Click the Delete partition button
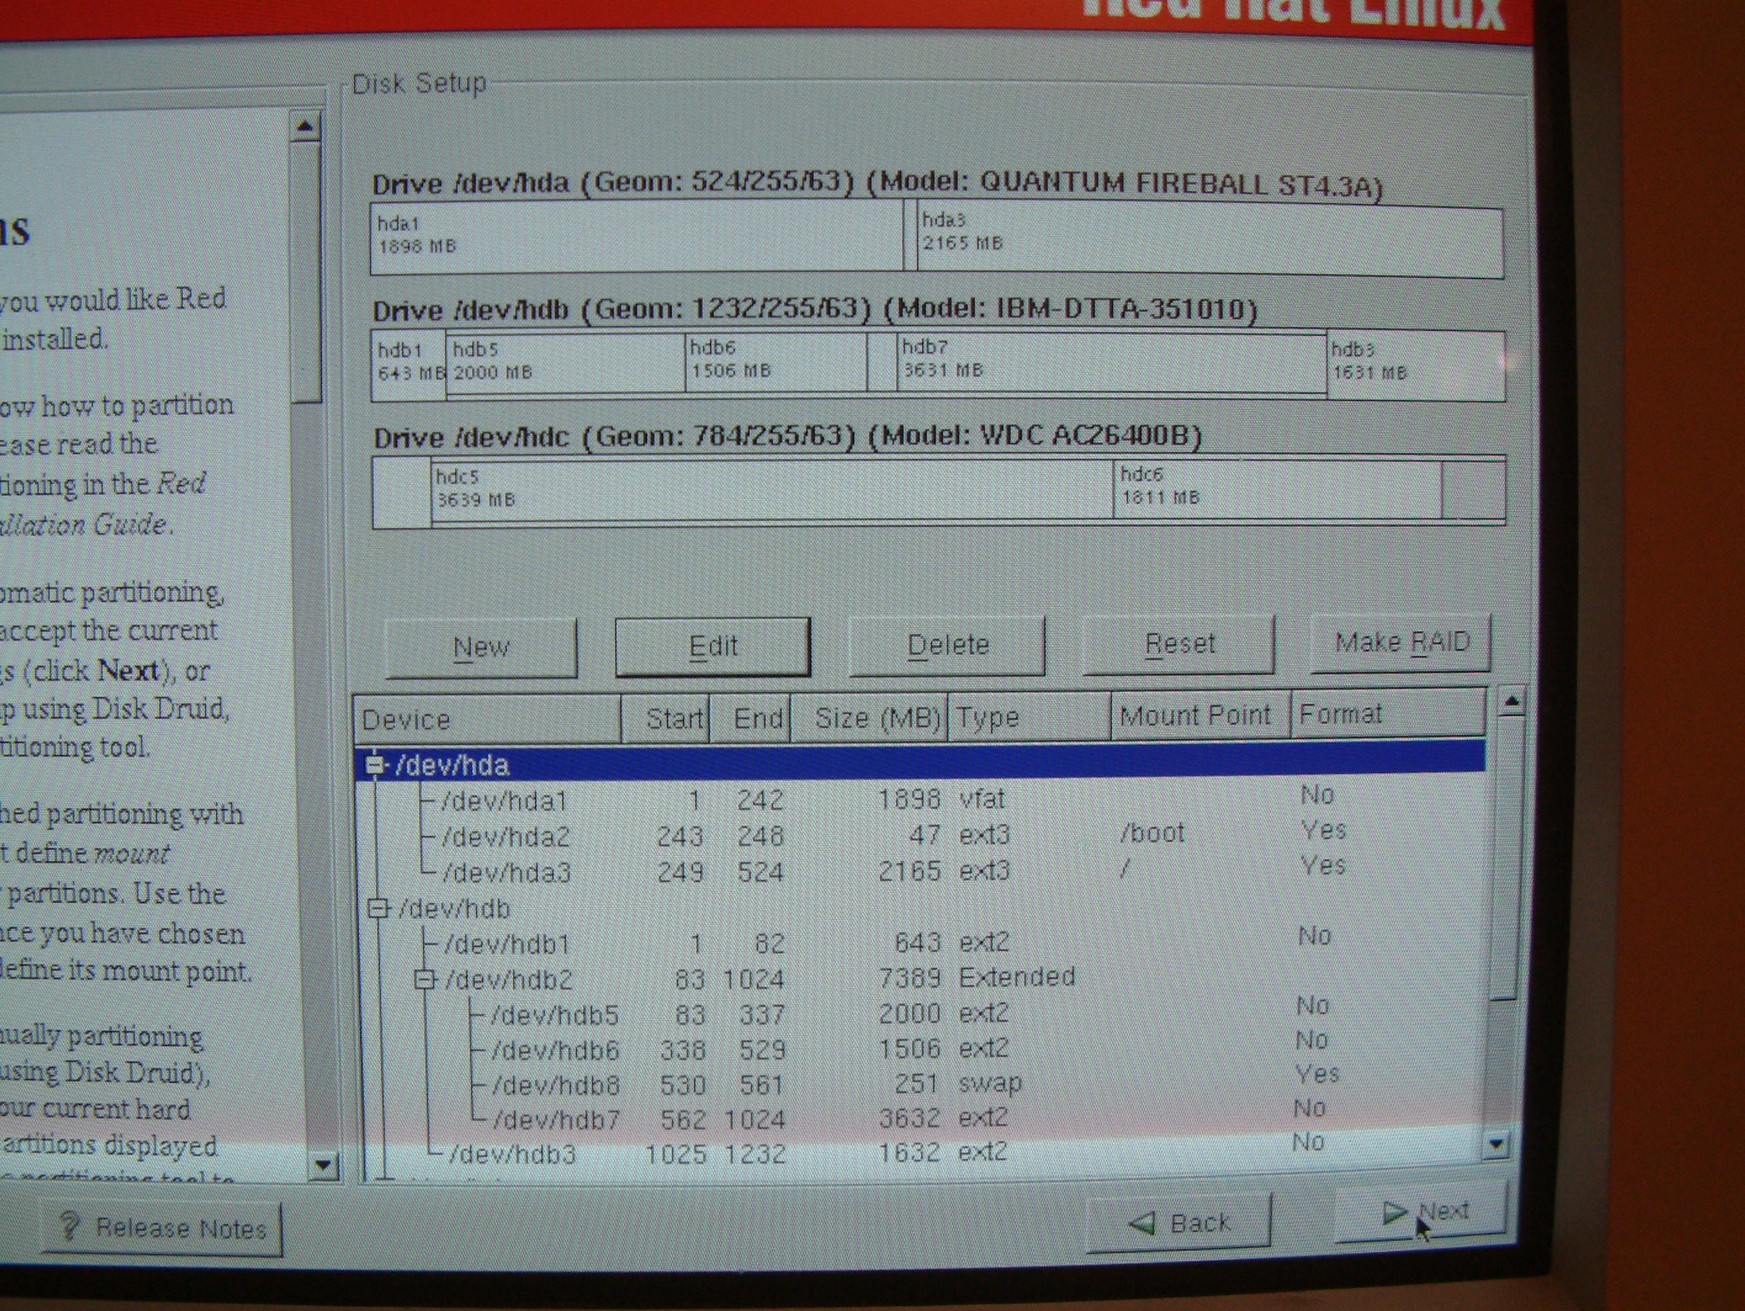1745x1311 pixels. [x=946, y=645]
